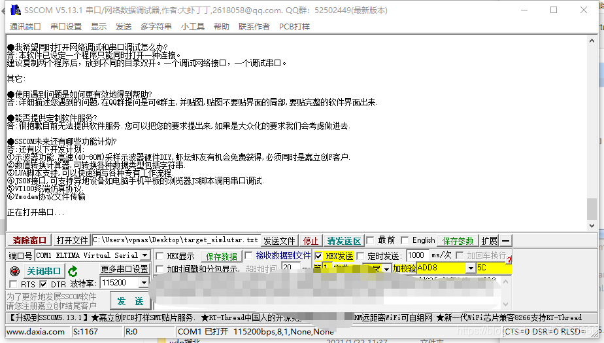Click the 发送 send button

[130, 301]
